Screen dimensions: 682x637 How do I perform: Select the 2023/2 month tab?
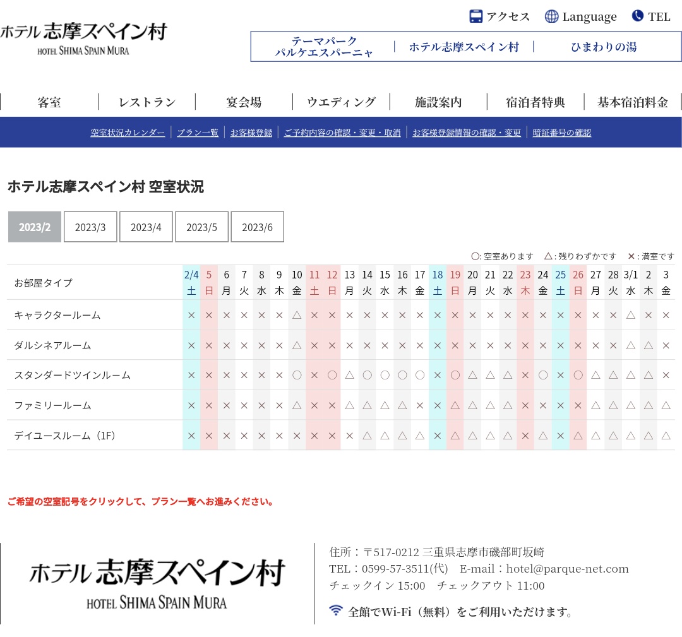point(35,227)
